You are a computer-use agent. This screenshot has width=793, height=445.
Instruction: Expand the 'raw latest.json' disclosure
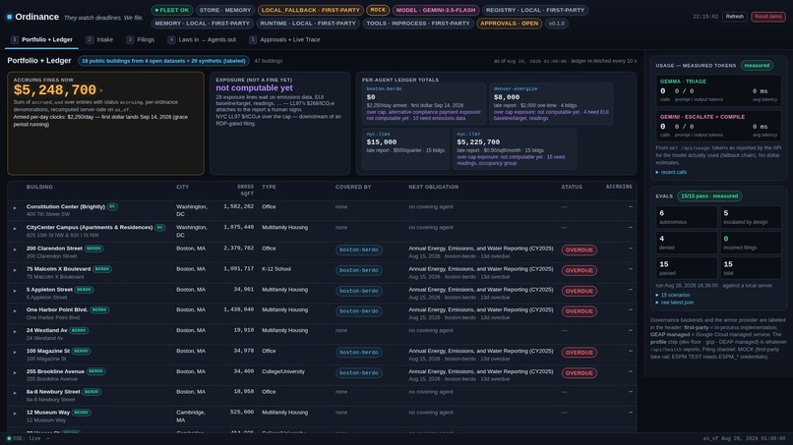pyautogui.click(x=675, y=303)
